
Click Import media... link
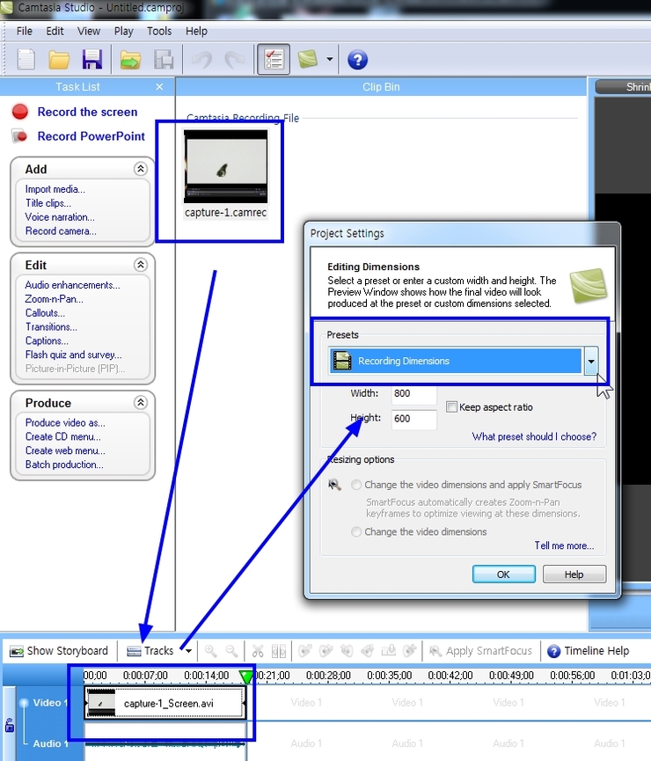pyautogui.click(x=55, y=189)
